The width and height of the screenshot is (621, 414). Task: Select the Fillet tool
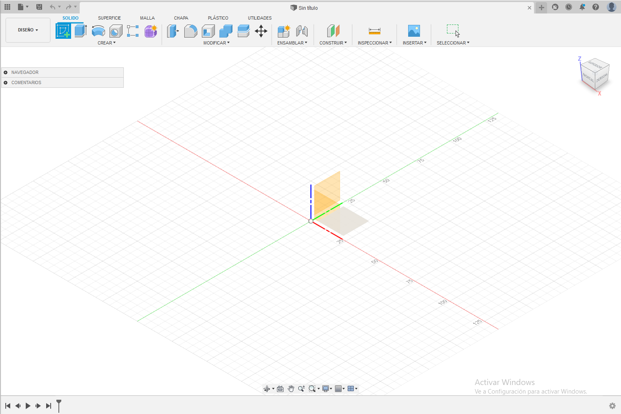(x=190, y=31)
